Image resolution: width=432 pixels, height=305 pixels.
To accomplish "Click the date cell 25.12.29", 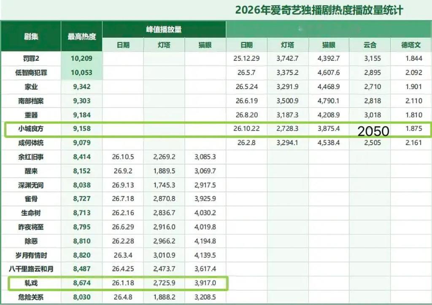I will [x=246, y=58].
